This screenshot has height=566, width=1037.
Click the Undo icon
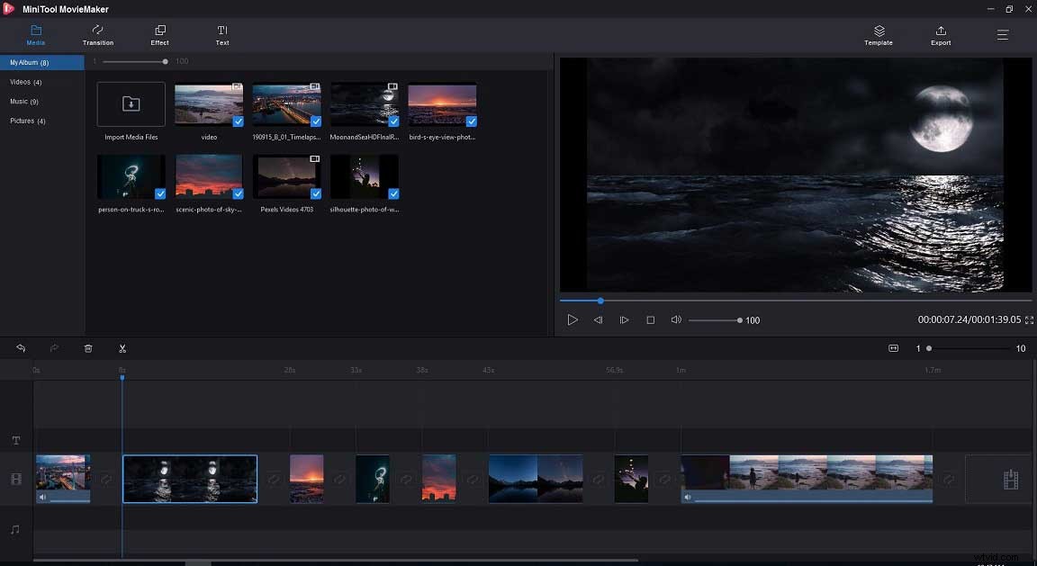coord(19,348)
